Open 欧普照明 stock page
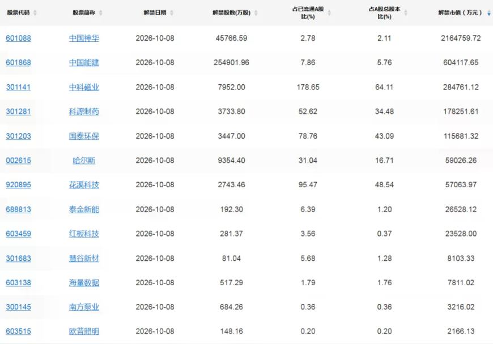The width and height of the screenshot is (493, 344). [84, 332]
